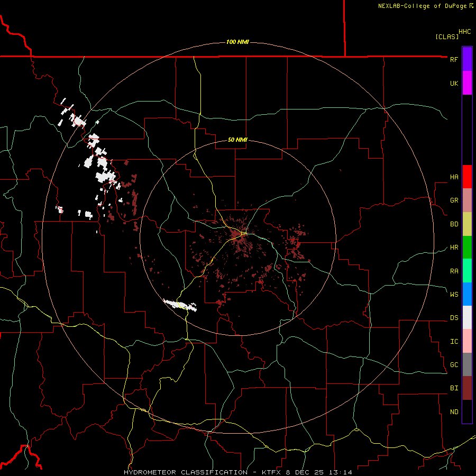Click the BD yellow legend swatch
This screenshot has width=476, height=476.
[x=467, y=224]
